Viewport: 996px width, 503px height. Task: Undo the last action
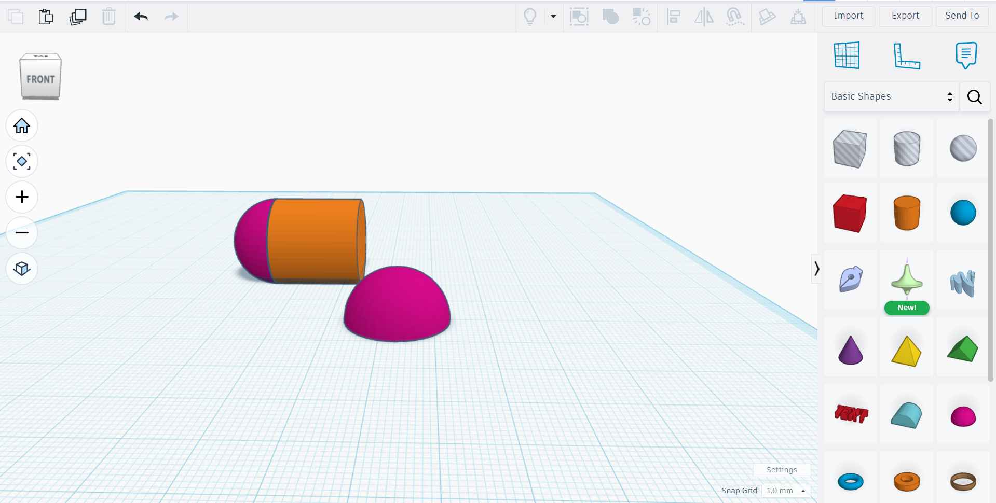pos(141,17)
